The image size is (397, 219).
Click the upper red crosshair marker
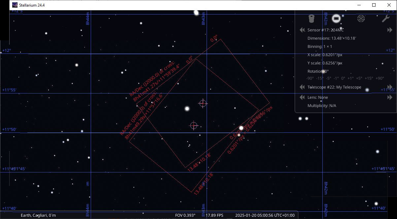tap(203, 103)
